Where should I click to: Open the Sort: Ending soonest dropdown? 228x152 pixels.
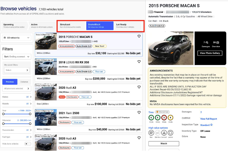point(16,57)
